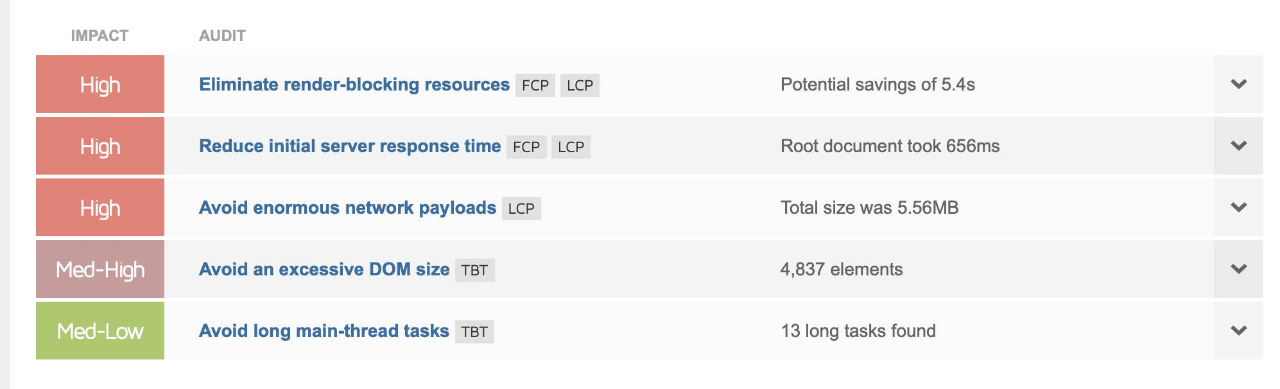The height and width of the screenshot is (389, 1280).
Task: Click LCP tag on server response row
Action: 571,147
